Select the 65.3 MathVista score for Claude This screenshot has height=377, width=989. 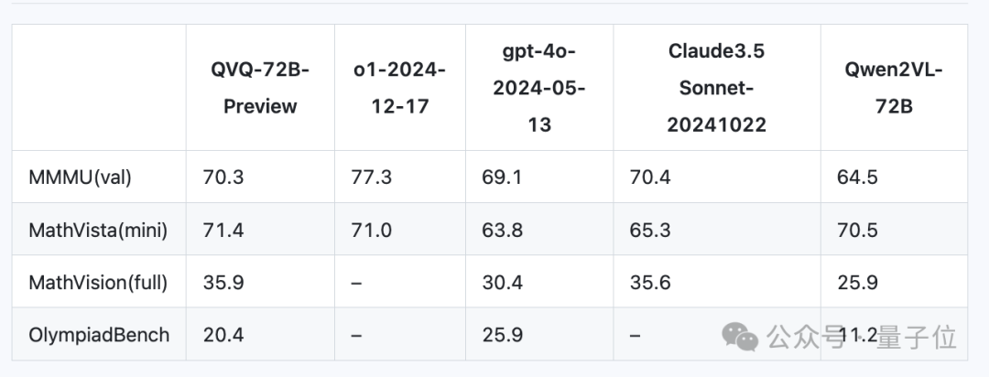pos(650,230)
